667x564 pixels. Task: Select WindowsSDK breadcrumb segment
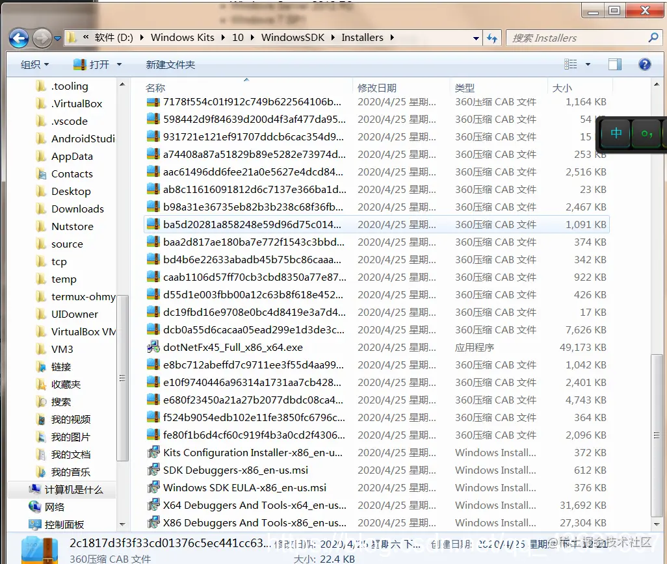pyautogui.click(x=293, y=38)
